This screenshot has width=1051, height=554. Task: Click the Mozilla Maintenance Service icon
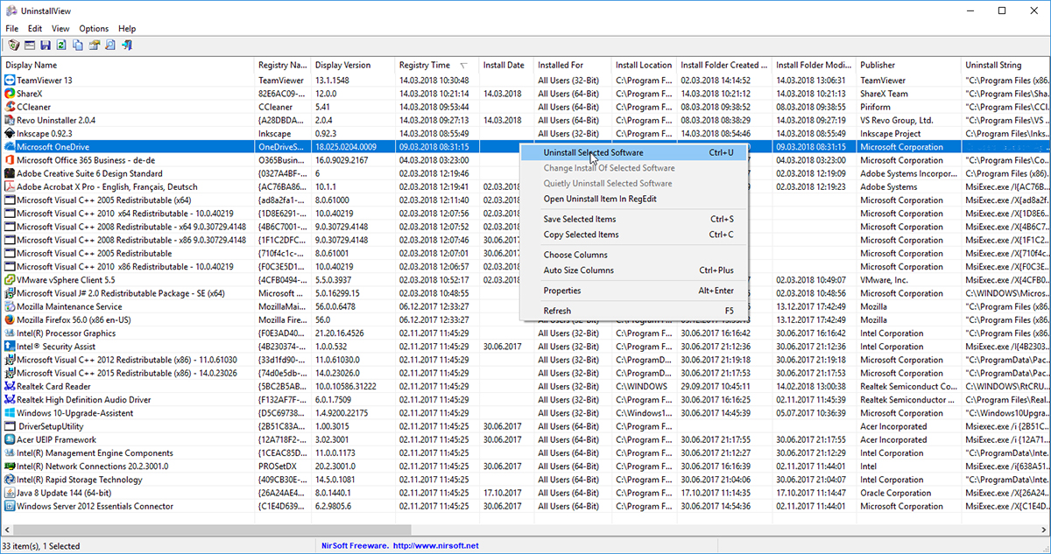point(10,307)
